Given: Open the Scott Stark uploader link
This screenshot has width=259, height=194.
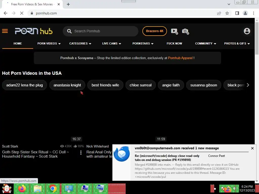Looking at the screenshot, I should point(10,146).
